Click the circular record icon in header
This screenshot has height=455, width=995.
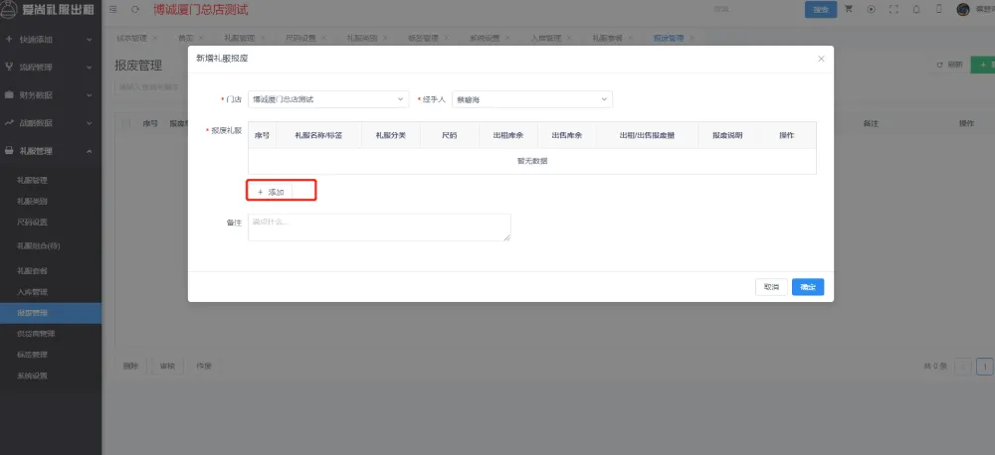[x=872, y=9]
